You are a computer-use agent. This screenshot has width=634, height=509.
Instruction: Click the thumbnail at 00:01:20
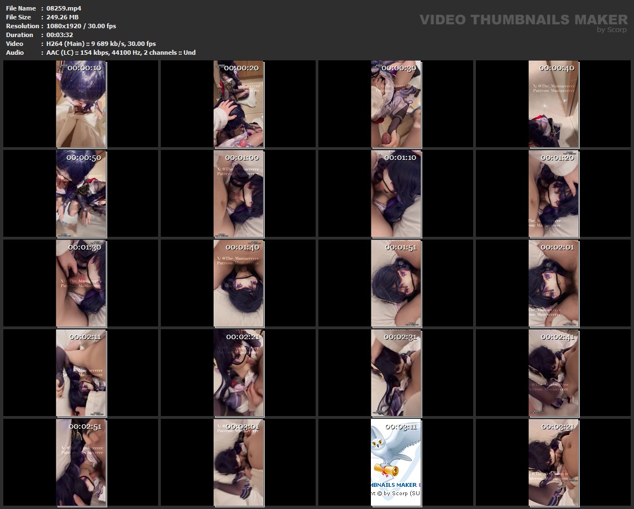click(554, 194)
